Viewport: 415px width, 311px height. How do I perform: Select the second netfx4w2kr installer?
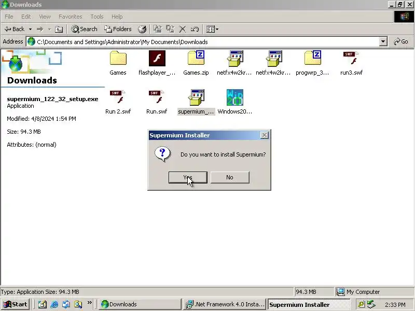[273, 63]
